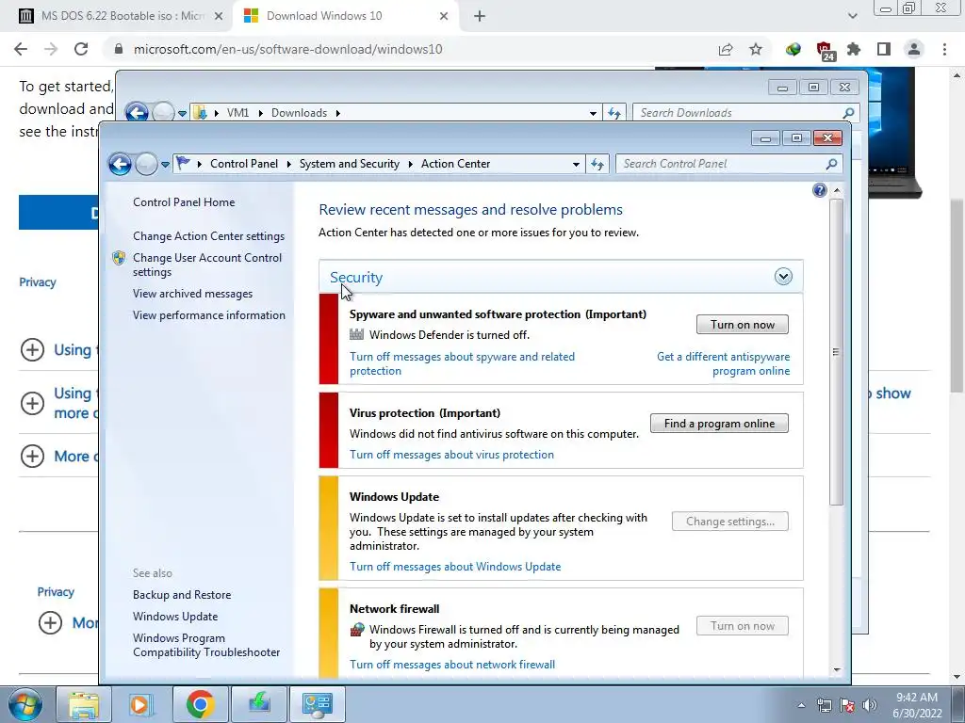The width and height of the screenshot is (965, 723).
Task: Click Get a different antispyware program online
Action: click(x=723, y=363)
